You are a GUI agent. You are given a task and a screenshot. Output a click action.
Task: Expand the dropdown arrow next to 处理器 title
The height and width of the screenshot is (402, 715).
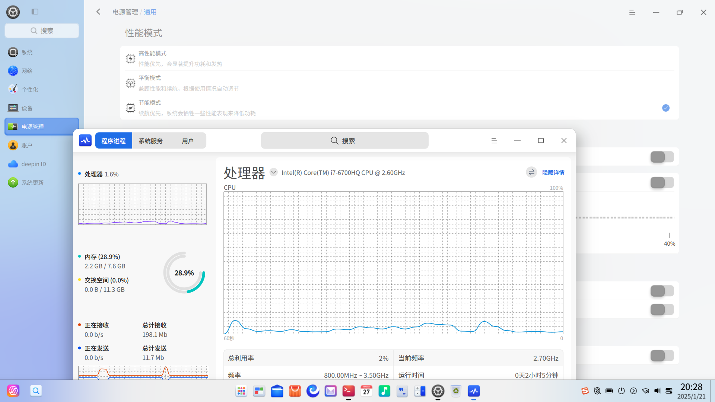pos(273,172)
